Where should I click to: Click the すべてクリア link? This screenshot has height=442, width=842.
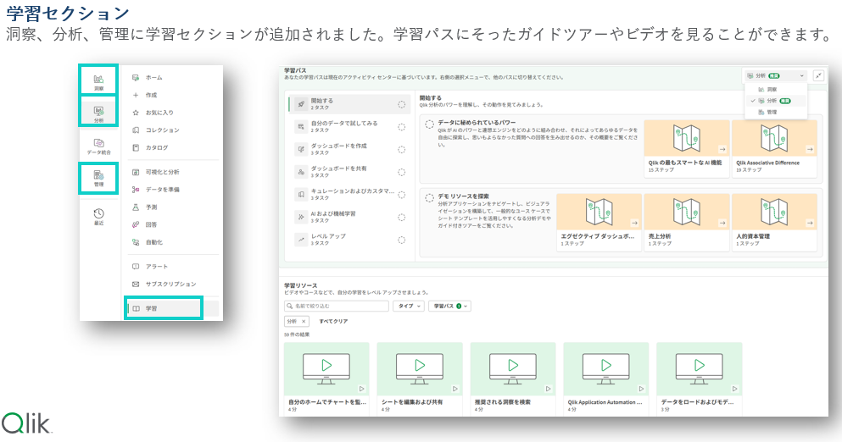(x=333, y=321)
